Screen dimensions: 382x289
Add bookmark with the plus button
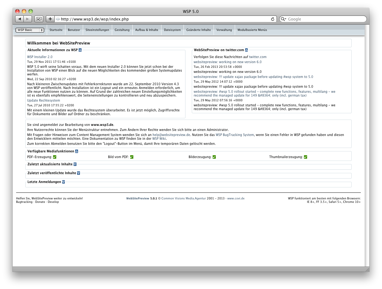pyautogui.click(x=50, y=19)
